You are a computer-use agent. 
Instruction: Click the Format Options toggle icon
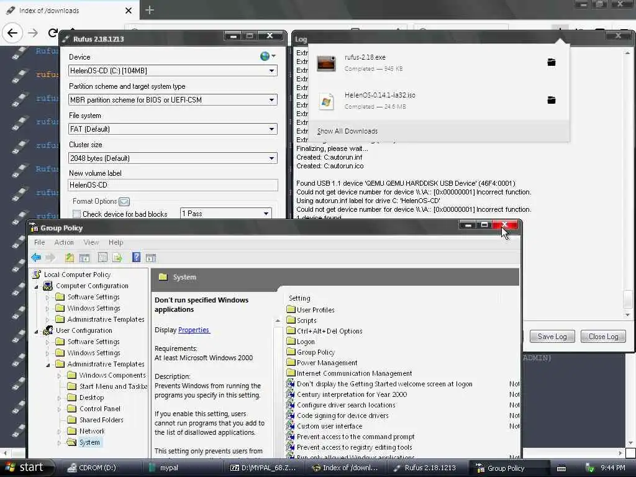(x=124, y=202)
